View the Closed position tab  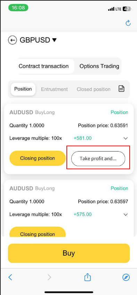pos(94,89)
